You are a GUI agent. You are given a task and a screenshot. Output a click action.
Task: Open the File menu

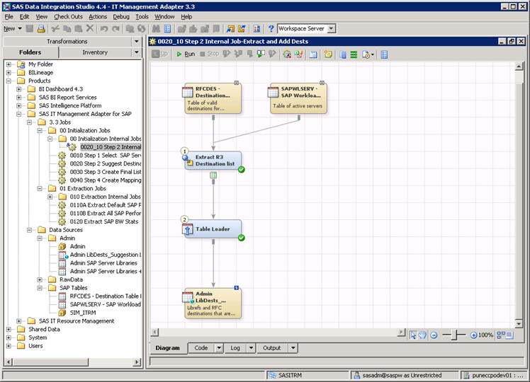9,16
